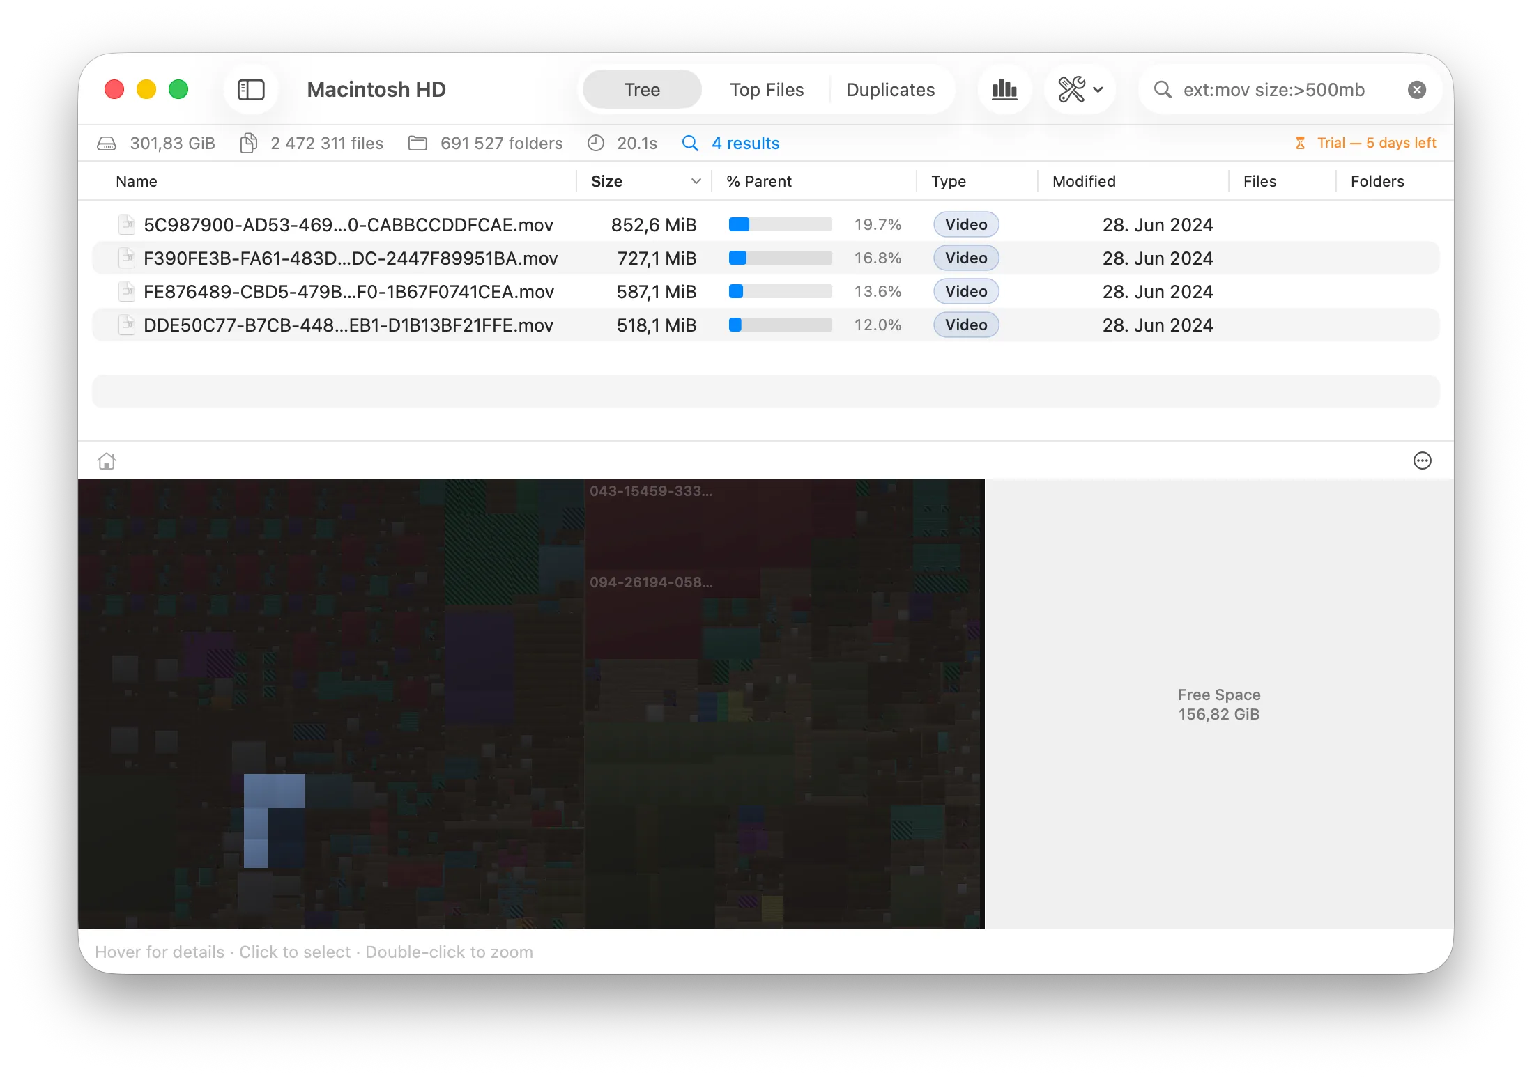Switch to the Top Files tab
1532x1077 pixels.
767,89
